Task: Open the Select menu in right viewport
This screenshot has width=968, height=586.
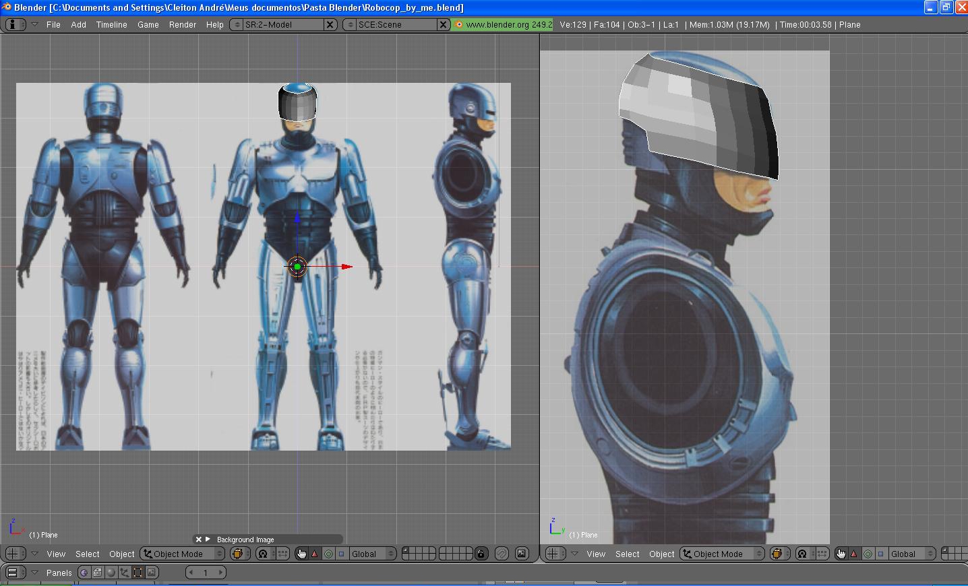Action: point(627,554)
